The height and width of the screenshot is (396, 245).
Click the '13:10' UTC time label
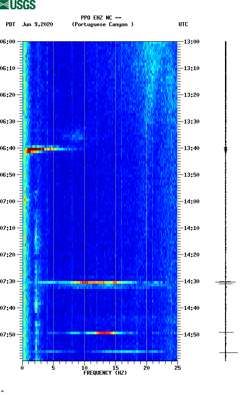191,68
